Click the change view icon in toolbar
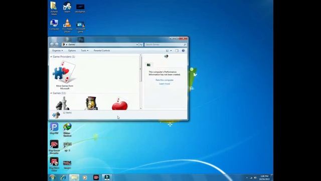 pyautogui.click(x=167, y=50)
